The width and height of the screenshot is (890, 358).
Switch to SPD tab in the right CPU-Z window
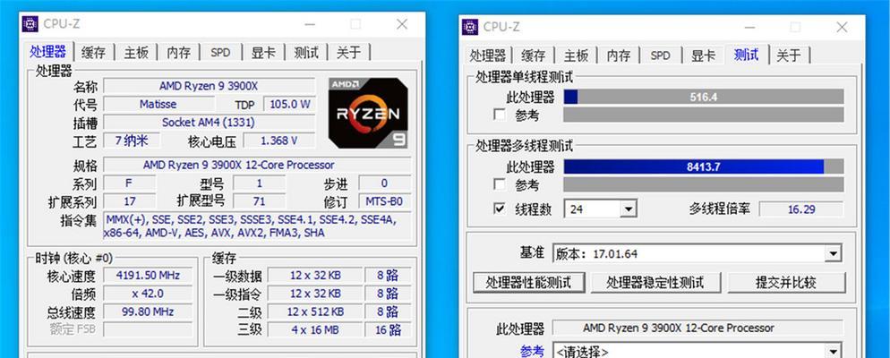pos(661,55)
